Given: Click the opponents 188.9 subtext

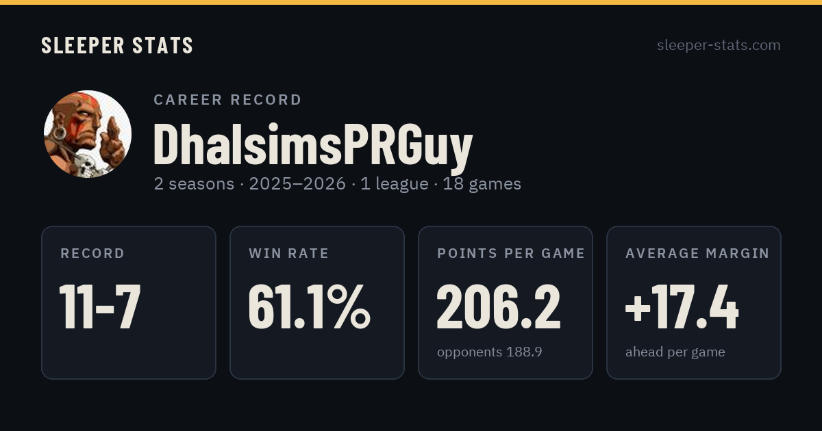Looking at the screenshot, I should [490, 352].
